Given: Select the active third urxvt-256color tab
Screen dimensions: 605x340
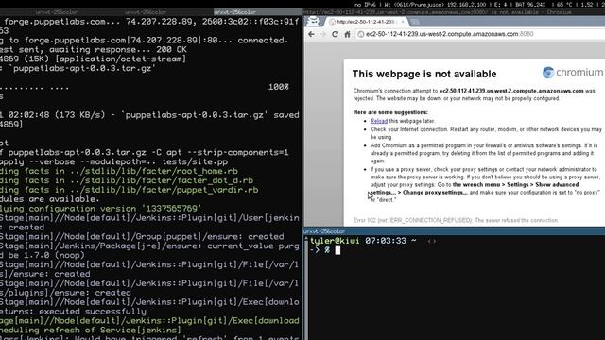Looking at the screenshot, I should pos(258,12).
